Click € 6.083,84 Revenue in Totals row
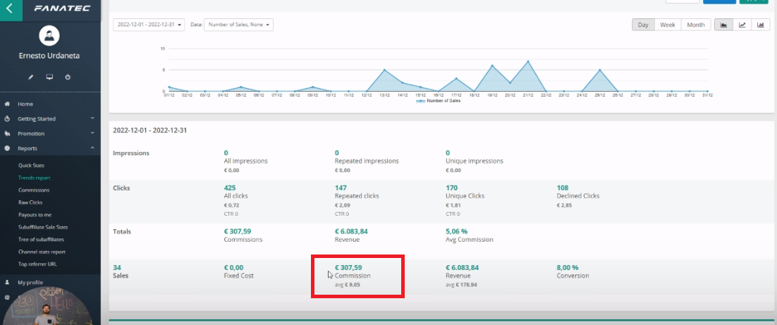The width and height of the screenshot is (777, 325). [351, 231]
